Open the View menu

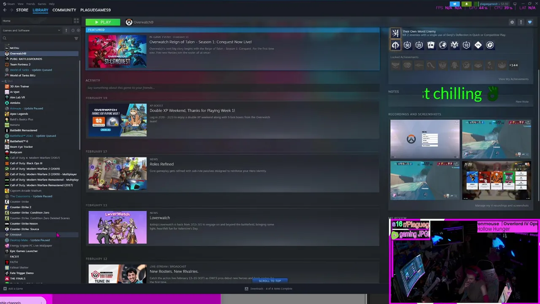pos(20,4)
